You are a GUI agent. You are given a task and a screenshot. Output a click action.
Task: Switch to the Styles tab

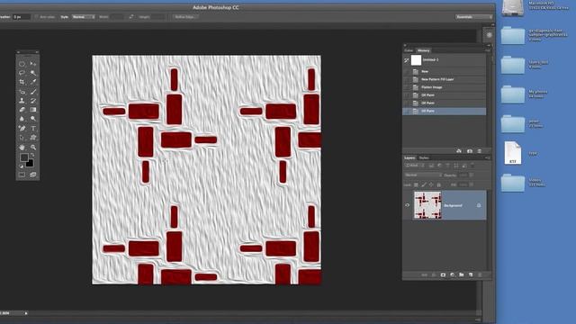(424, 158)
